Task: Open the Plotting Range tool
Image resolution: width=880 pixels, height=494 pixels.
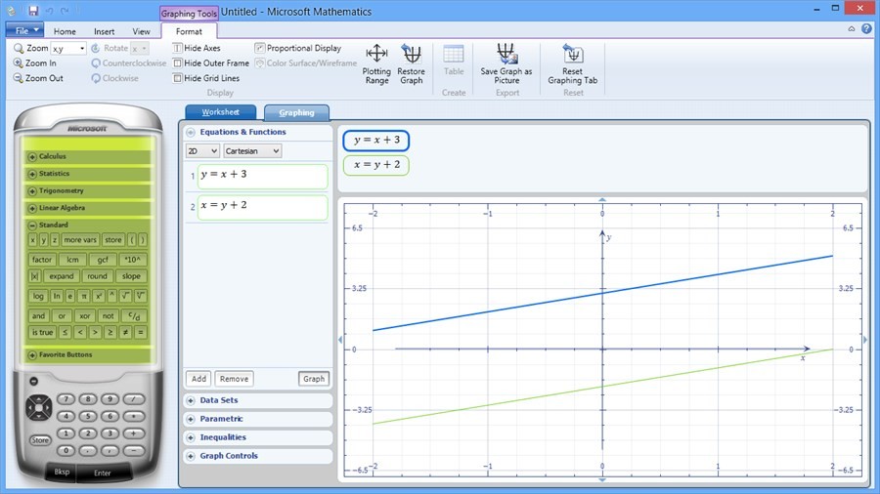Action: (x=376, y=63)
